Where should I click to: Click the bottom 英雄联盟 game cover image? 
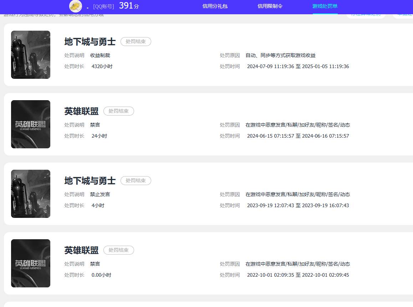(30, 263)
